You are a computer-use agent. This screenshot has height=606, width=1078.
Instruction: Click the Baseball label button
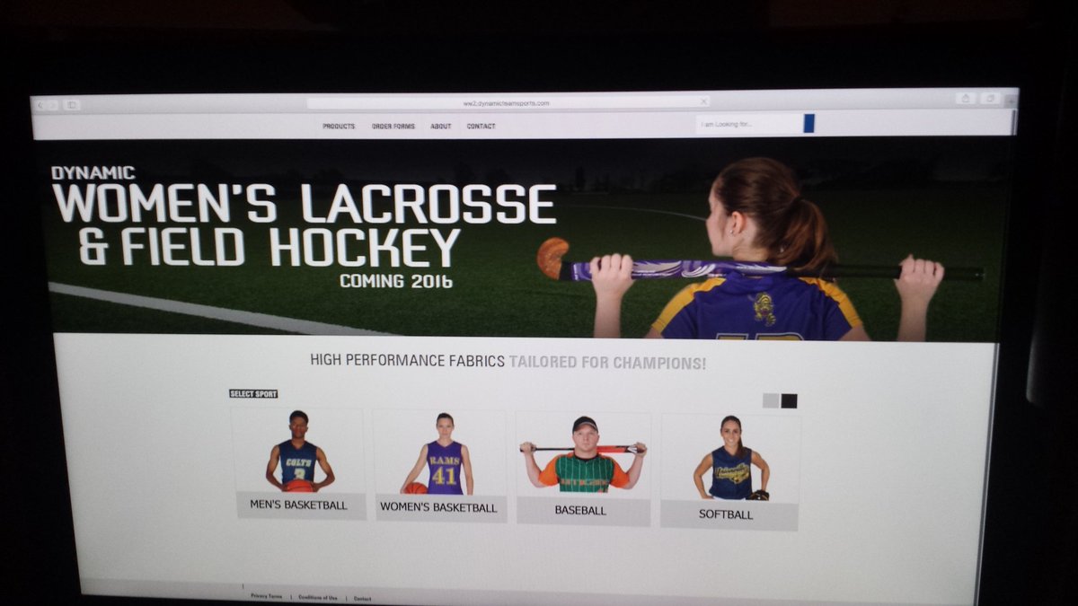[x=582, y=511]
